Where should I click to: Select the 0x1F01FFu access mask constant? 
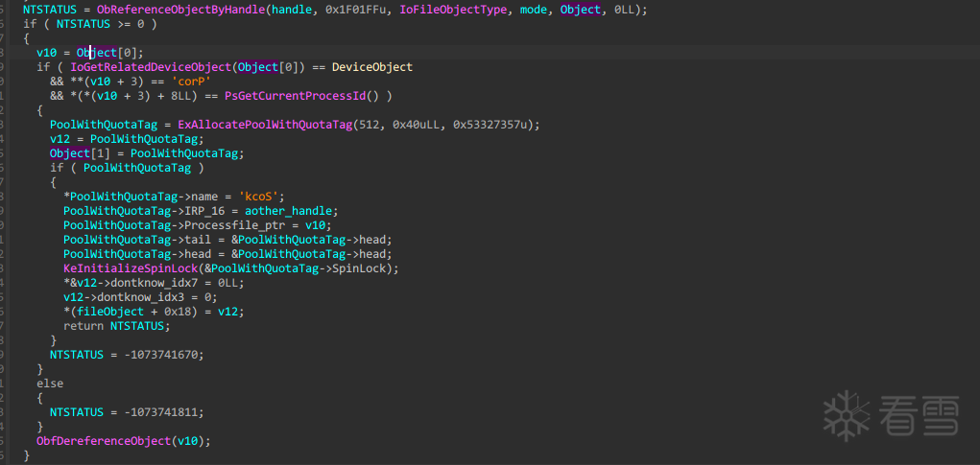coord(358,10)
